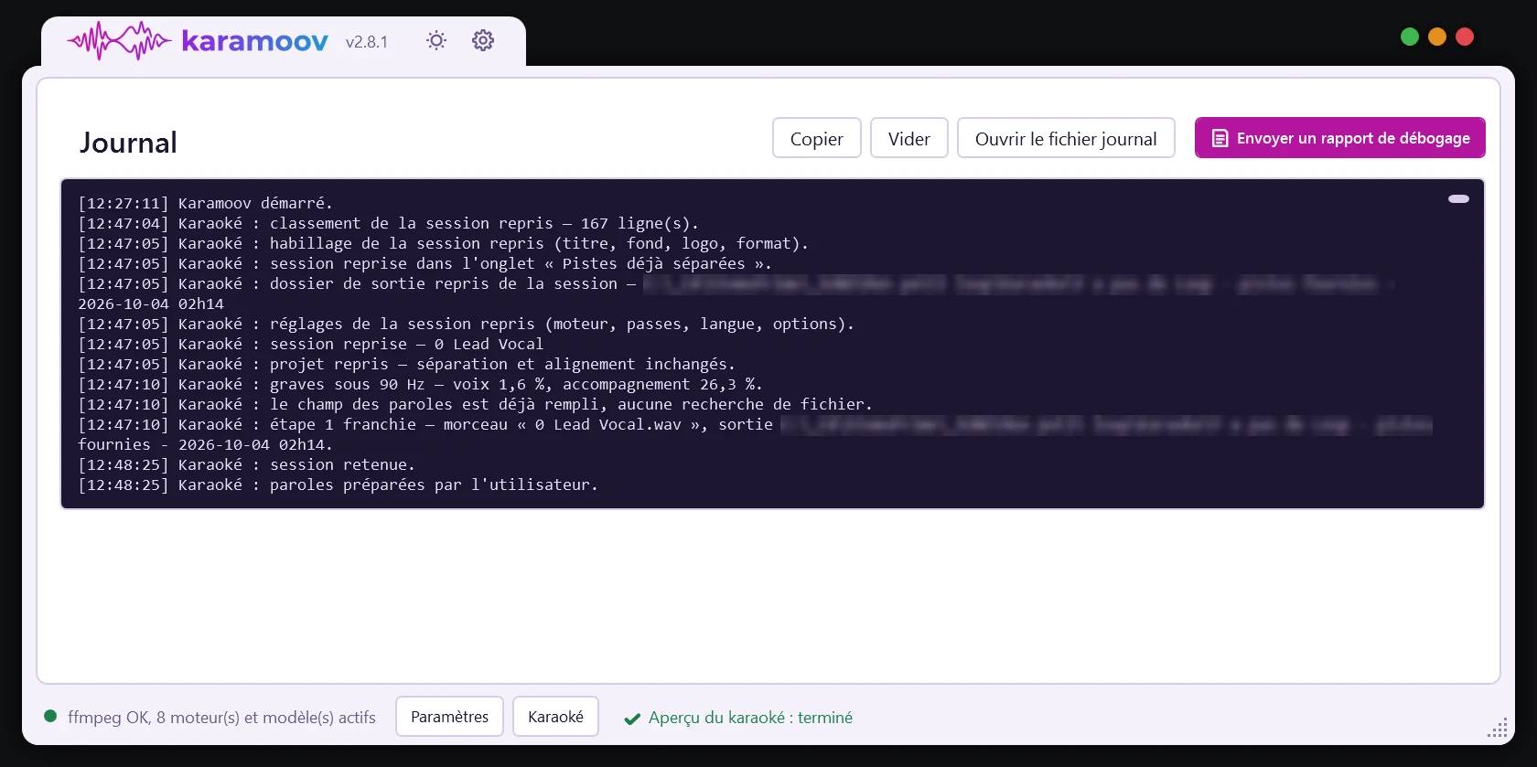
Task: Click the green ffmpeg status dot
Action: [x=50, y=716]
